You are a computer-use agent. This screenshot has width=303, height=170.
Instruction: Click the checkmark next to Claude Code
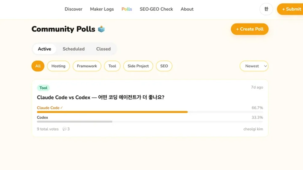tap(62, 108)
